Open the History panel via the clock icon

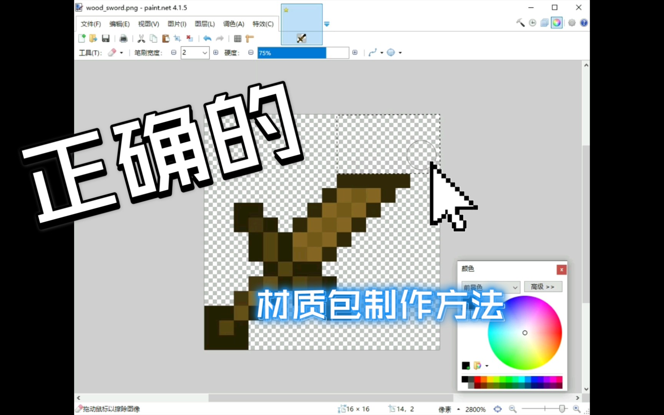click(x=532, y=23)
